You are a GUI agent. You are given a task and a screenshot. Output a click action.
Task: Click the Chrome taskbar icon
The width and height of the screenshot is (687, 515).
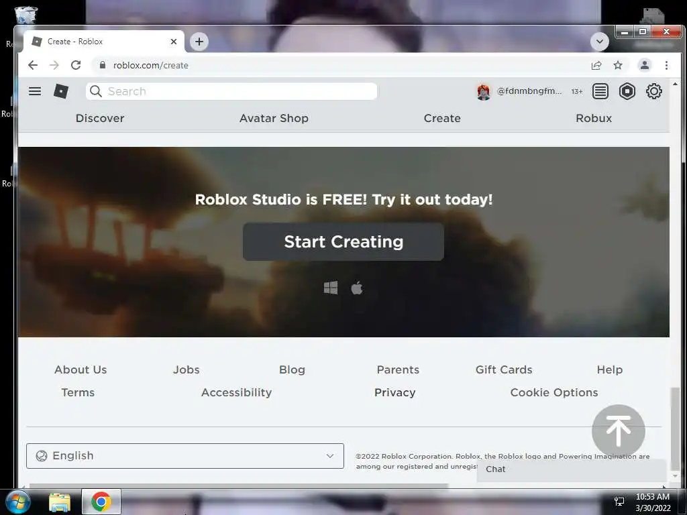click(101, 502)
